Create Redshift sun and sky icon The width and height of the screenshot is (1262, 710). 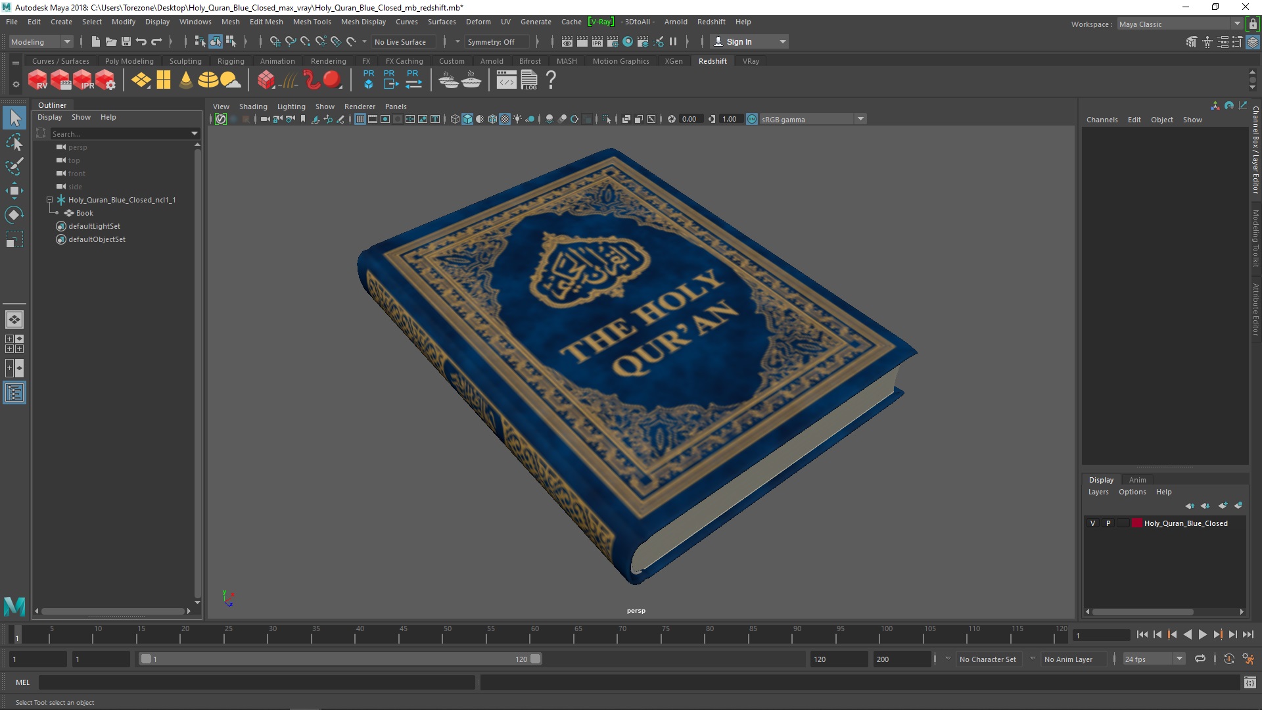[x=230, y=80]
